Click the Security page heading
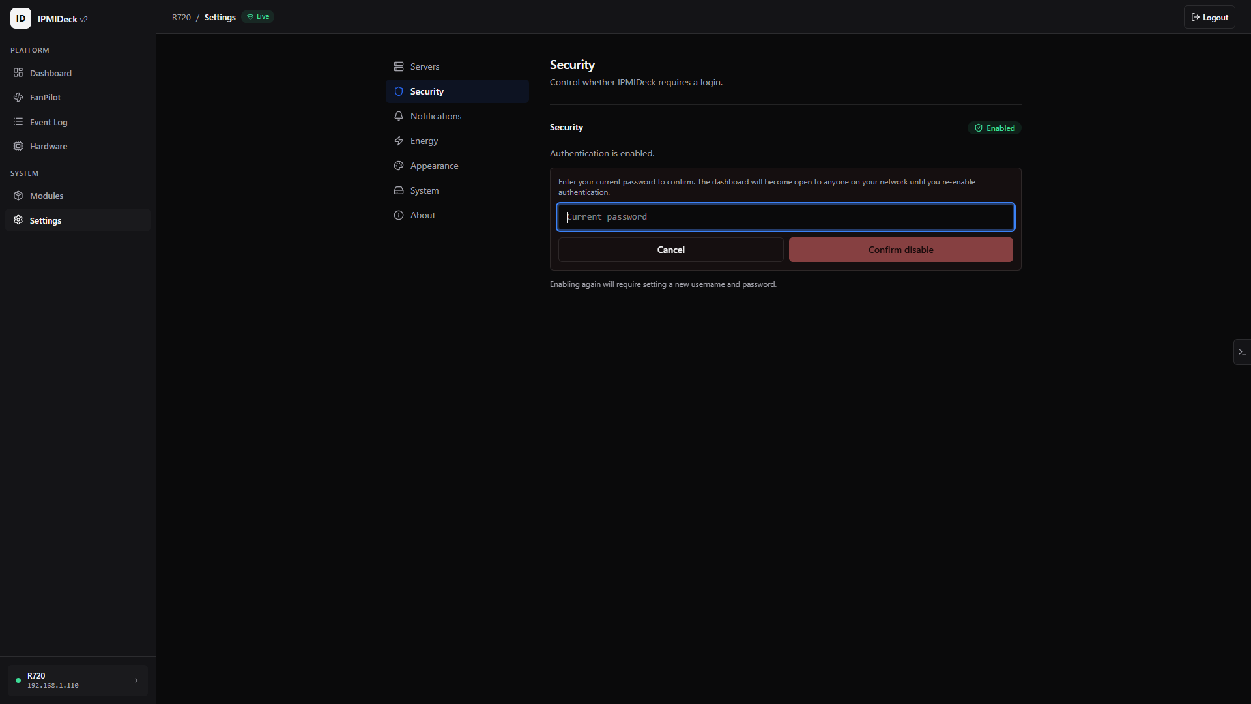Viewport: 1251px width, 704px height. pos(572,65)
